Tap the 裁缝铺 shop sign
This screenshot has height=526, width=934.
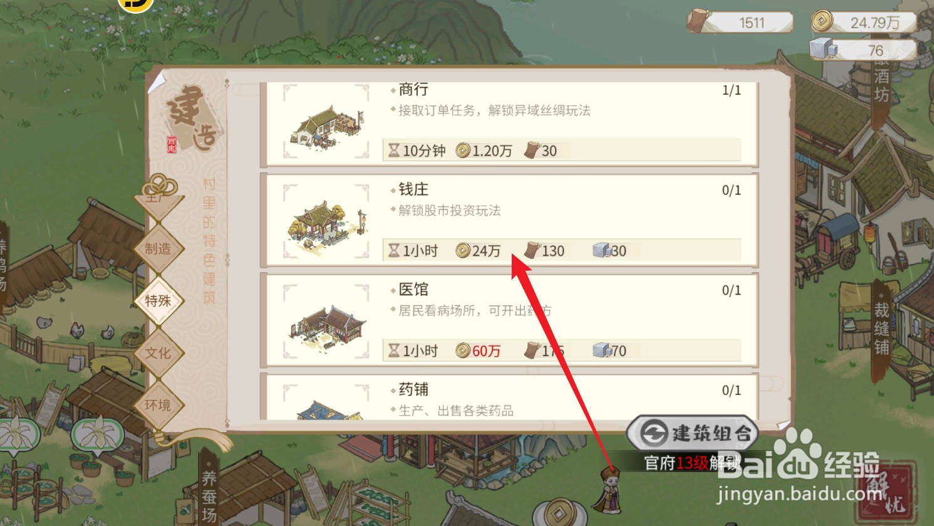(x=881, y=328)
